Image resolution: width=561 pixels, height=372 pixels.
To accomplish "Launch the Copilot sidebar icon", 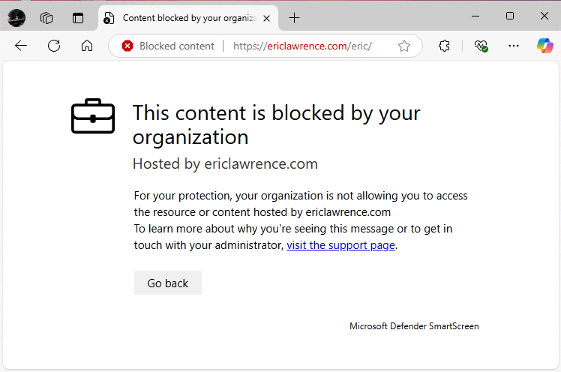I will 544,46.
